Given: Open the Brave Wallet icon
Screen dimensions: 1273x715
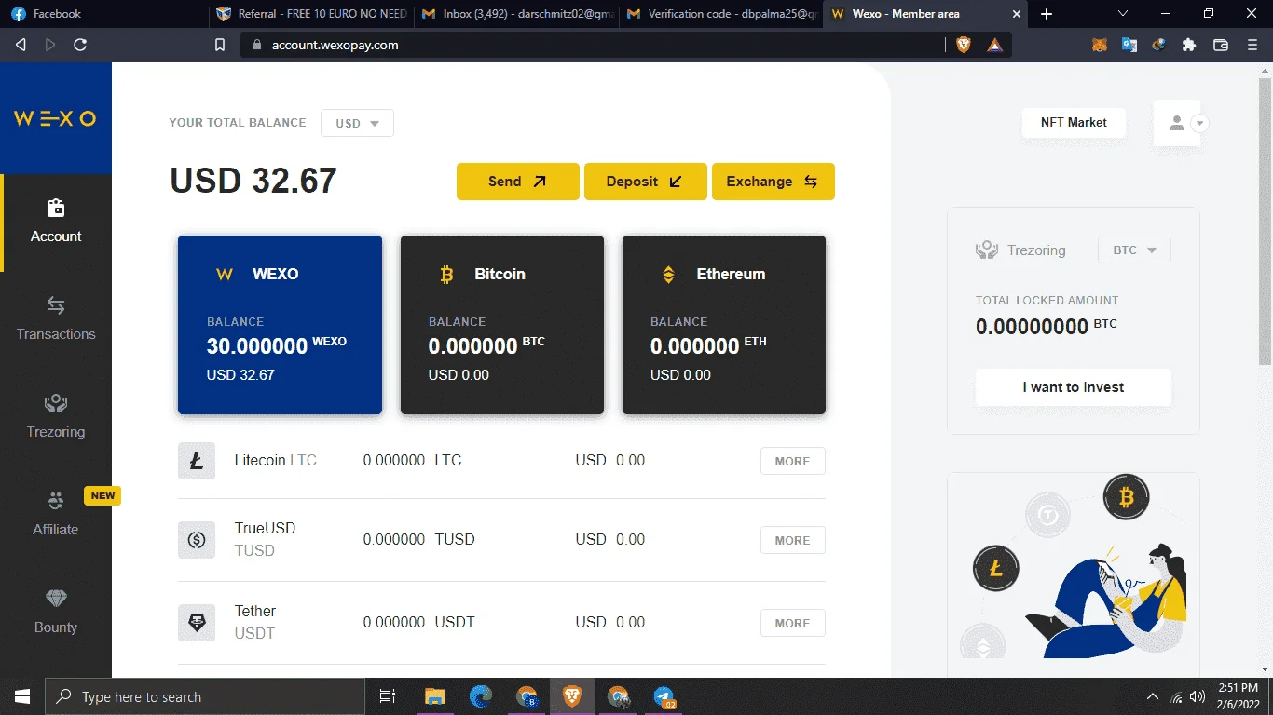Looking at the screenshot, I should [x=1220, y=45].
